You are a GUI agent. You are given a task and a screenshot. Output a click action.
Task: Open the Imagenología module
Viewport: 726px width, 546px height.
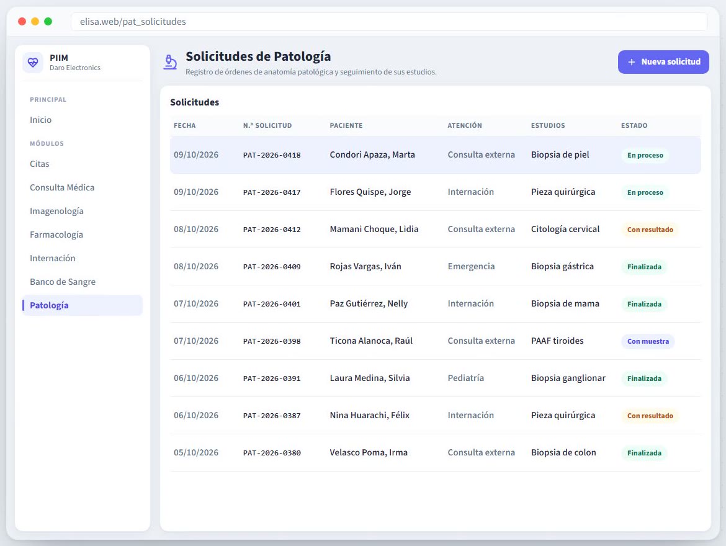point(83,211)
